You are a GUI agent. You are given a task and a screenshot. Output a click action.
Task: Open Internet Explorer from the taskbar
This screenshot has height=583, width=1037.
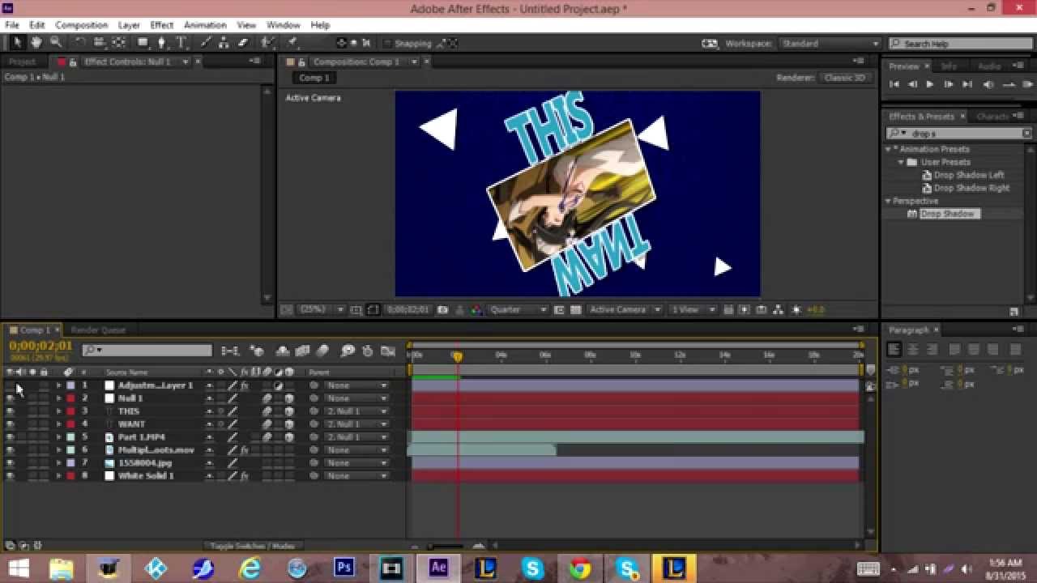coord(250,568)
